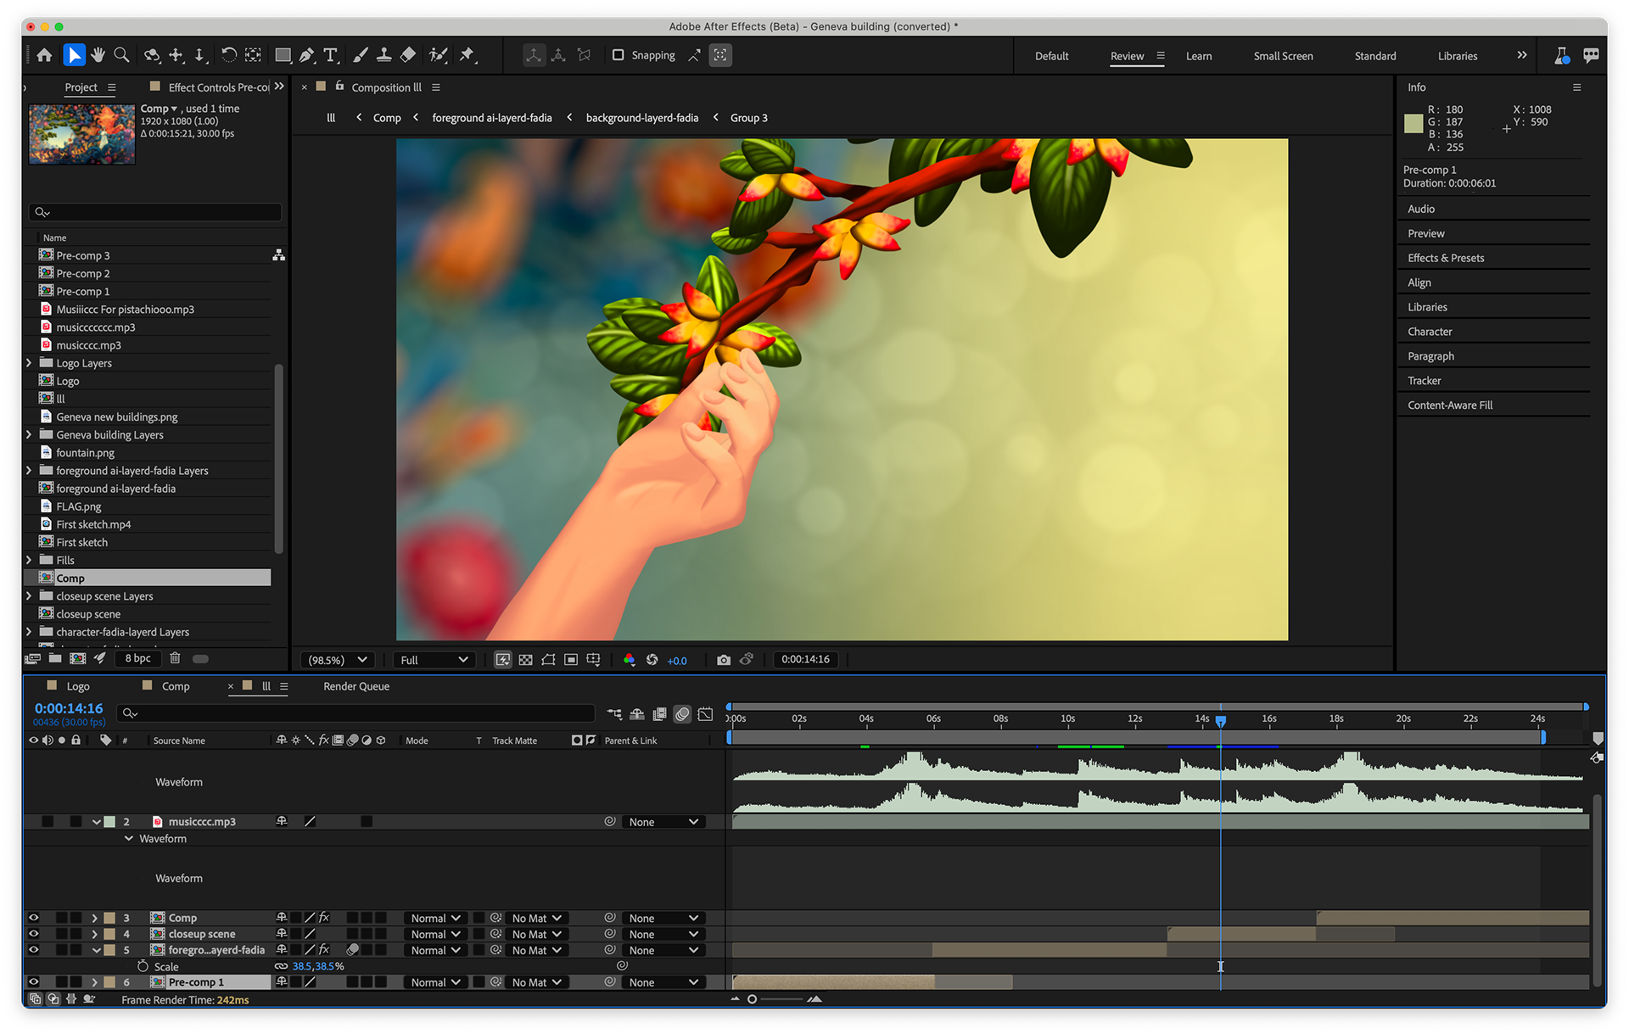
Task: Open Track Matte dropdown for closeup scene
Action: click(537, 934)
